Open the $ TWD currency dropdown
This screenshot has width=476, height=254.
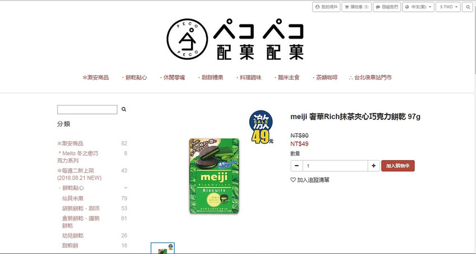pyautogui.click(x=449, y=7)
